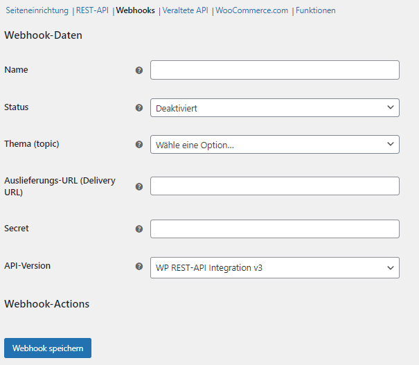Viewport: 419px width, 365px height.
Task: Select the Webhooks tab
Action: pos(135,10)
